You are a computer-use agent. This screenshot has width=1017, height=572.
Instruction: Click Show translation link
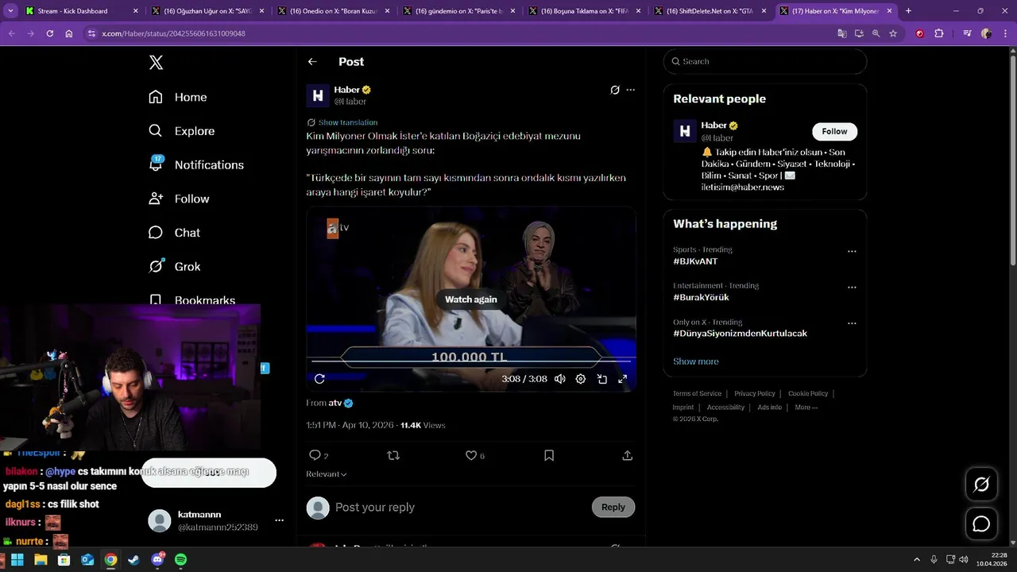point(348,122)
